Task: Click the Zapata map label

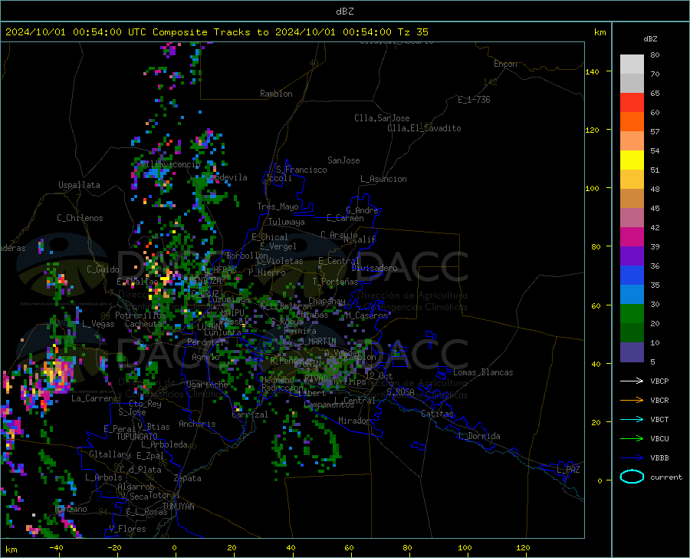Action: (x=188, y=478)
